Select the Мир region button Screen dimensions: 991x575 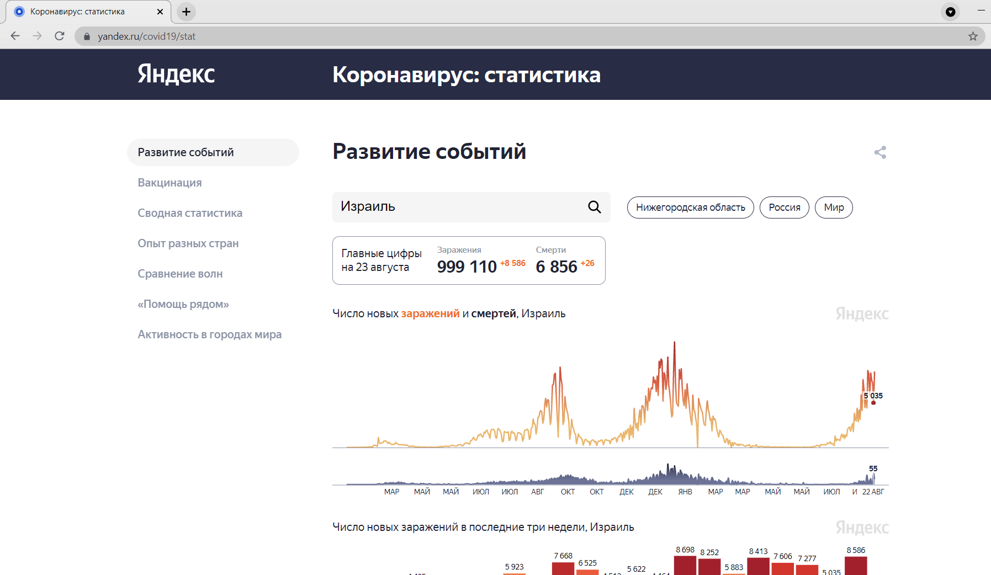coord(834,207)
